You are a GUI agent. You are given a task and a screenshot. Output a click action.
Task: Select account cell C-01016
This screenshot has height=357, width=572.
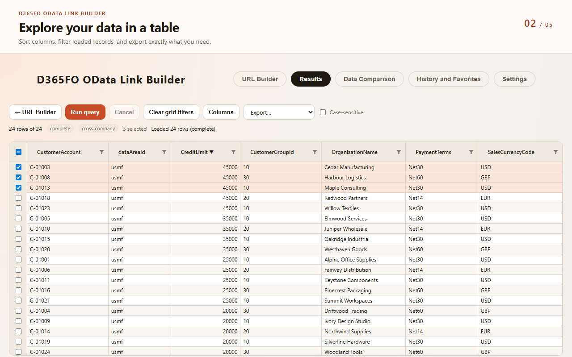pos(67,291)
